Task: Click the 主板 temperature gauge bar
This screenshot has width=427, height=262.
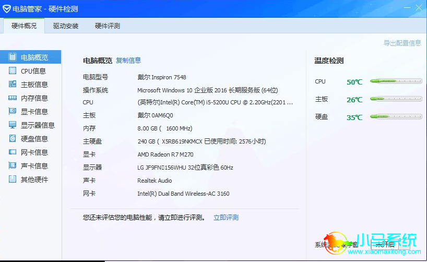Action: pos(396,99)
